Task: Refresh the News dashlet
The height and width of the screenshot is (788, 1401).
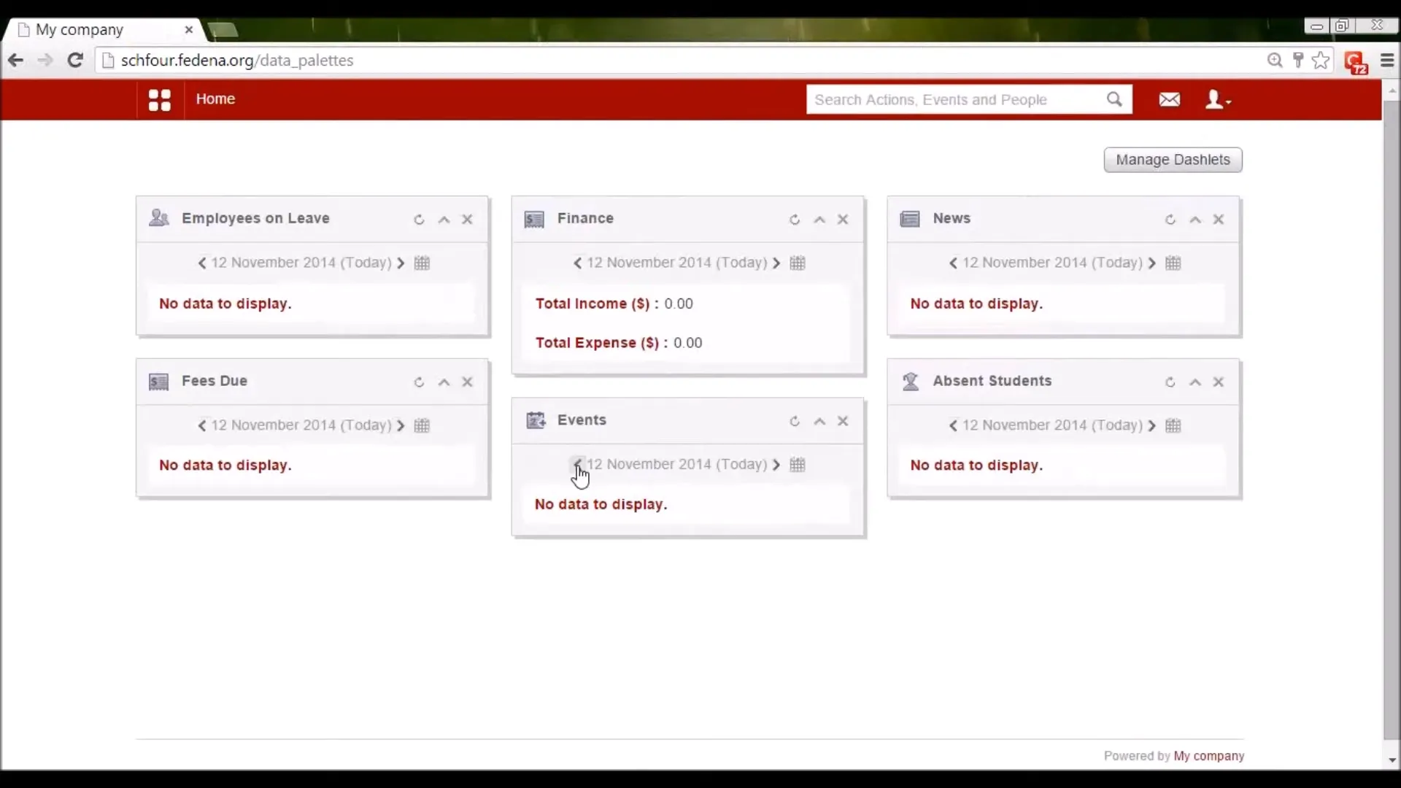Action: pos(1170,219)
